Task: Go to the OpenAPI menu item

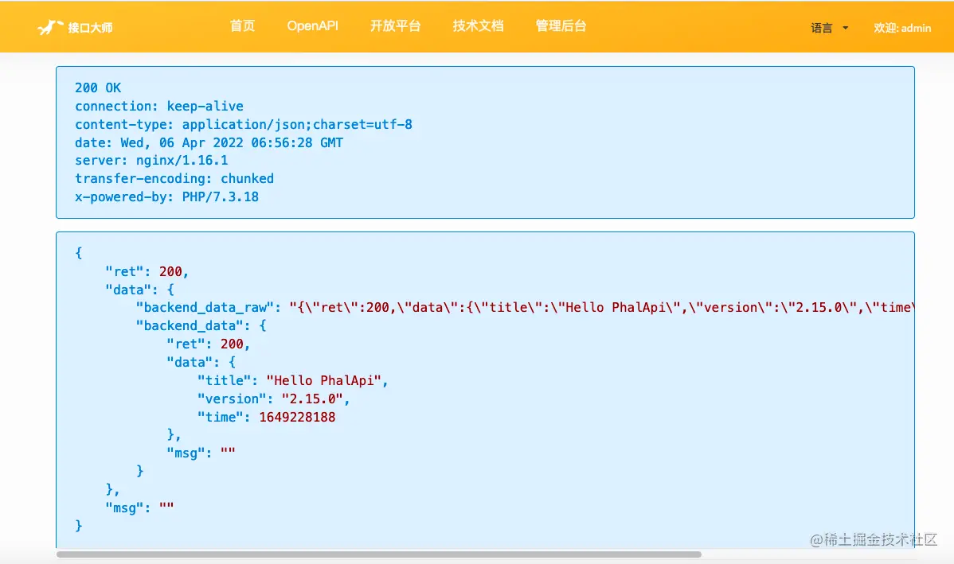Action: 313,26
